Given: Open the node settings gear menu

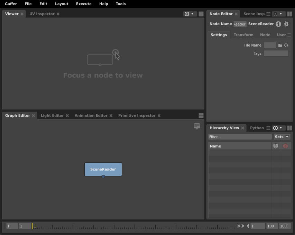Looking at the screenshot, I should click(286, 24).
